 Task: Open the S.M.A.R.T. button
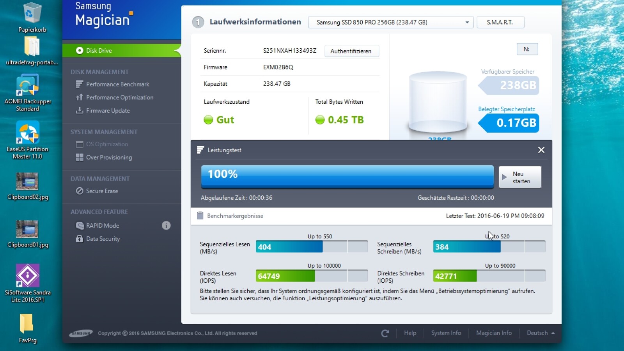tap(500, 22)
